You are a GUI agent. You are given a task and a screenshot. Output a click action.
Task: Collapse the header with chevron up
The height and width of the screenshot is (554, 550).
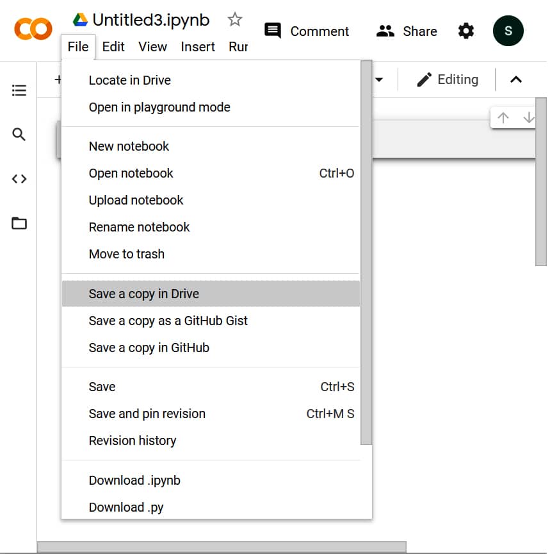(x=516, y=80)
